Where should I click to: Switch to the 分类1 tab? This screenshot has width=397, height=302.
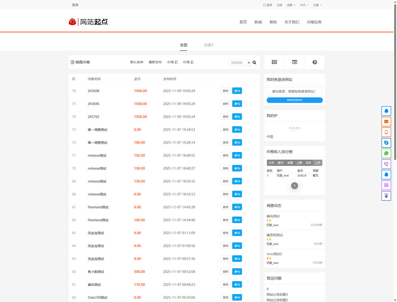tap(209, 45)
